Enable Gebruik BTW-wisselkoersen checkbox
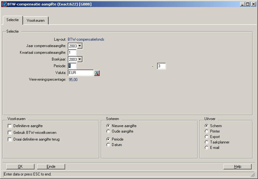The height and width of the screenshot is (179, 258). pos(10,133)
